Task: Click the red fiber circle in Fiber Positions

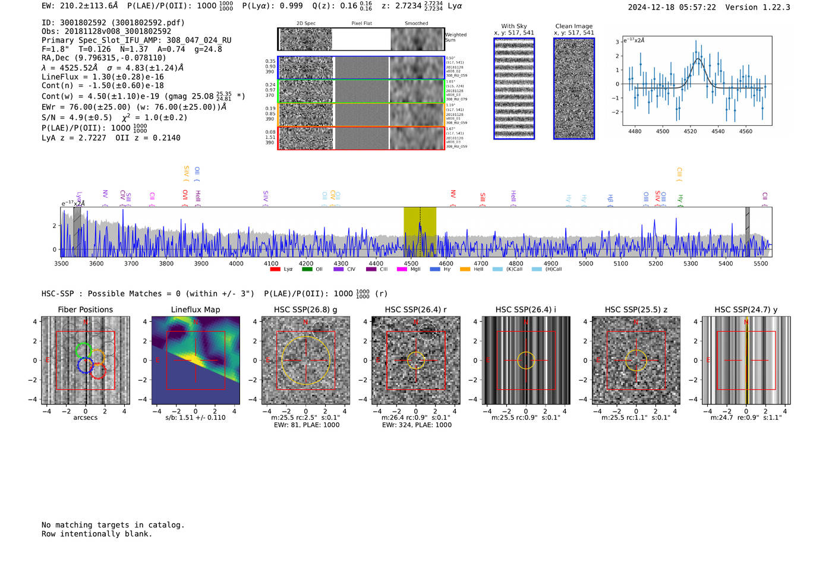Action: click(x=98, y=372)
